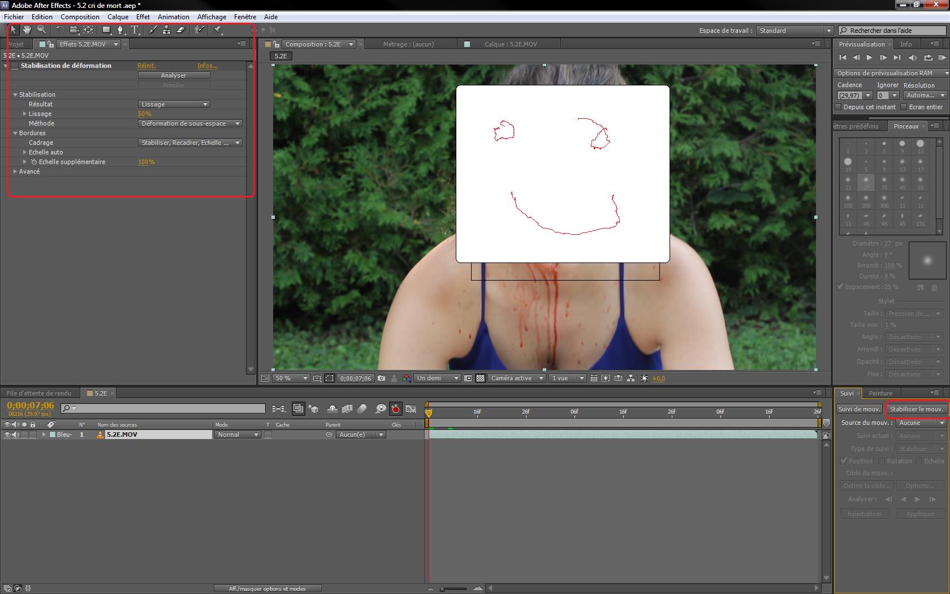Select the Pen tool
The width and height of the screenshot is (950, 594).
120,30
